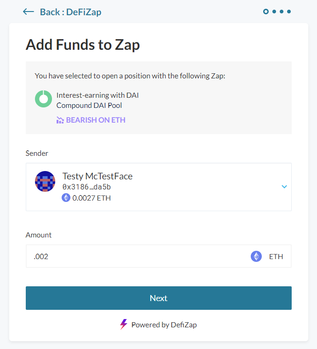
Task: Click the Next button
Action: point(159,298)
